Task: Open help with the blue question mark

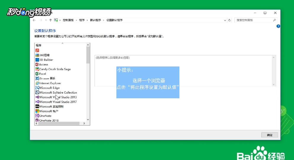Action: coord(278,26)
